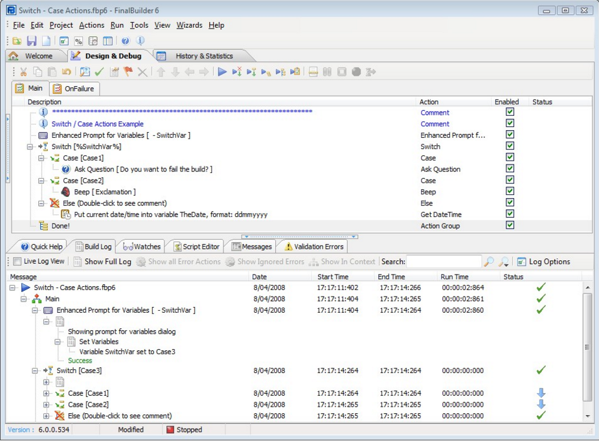This screenshot has width=599, height=441.
Task: Enable the Live Log View checkbox
Action: (x=17, y=262)
